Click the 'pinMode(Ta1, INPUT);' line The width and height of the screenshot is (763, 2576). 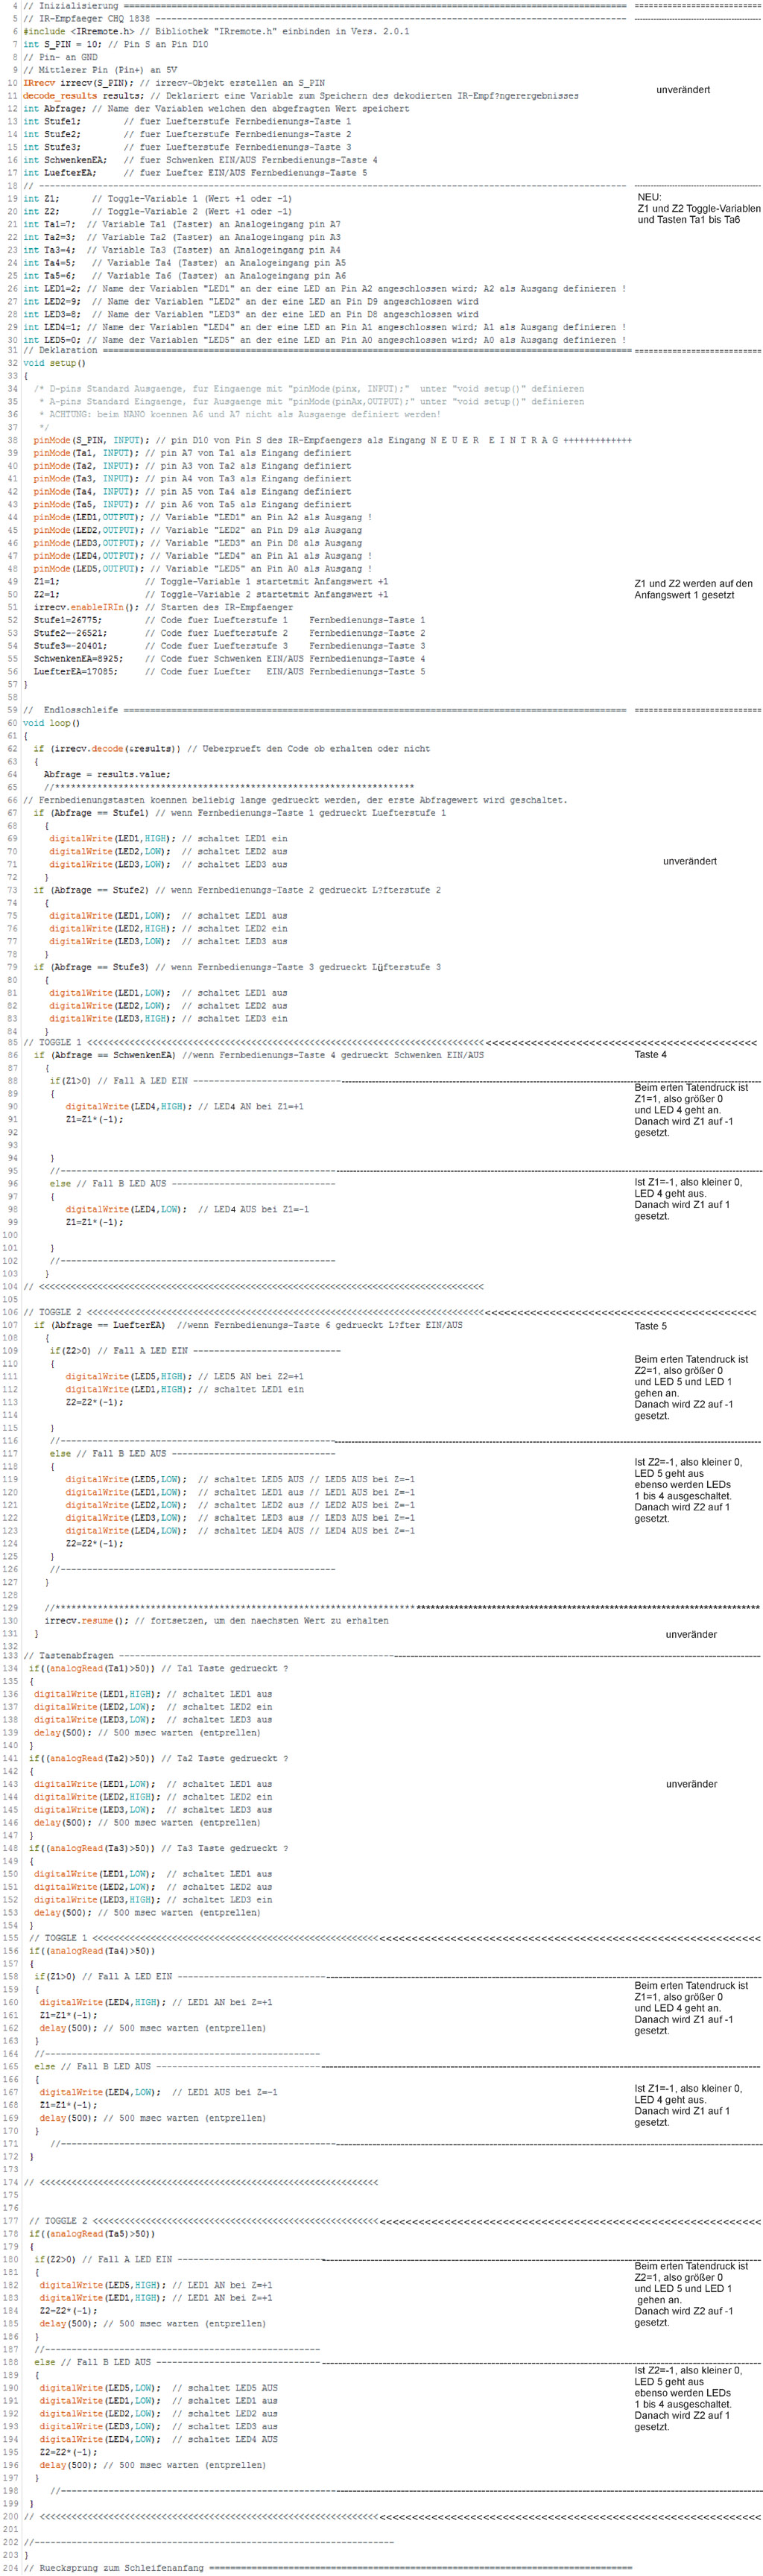pos(84,453)
